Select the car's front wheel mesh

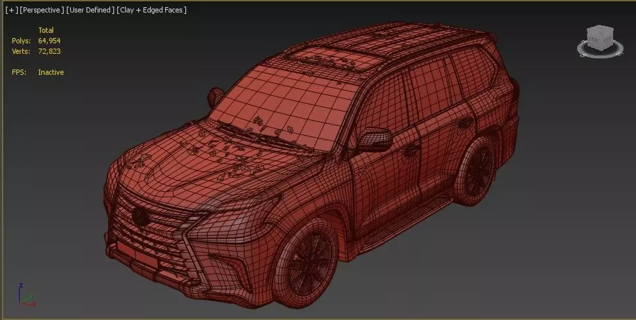click(307, 262)
